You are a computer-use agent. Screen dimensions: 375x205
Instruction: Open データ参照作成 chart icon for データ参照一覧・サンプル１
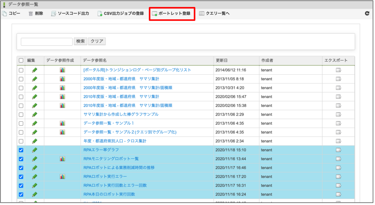pyautogui.click(x=62, y=123)
